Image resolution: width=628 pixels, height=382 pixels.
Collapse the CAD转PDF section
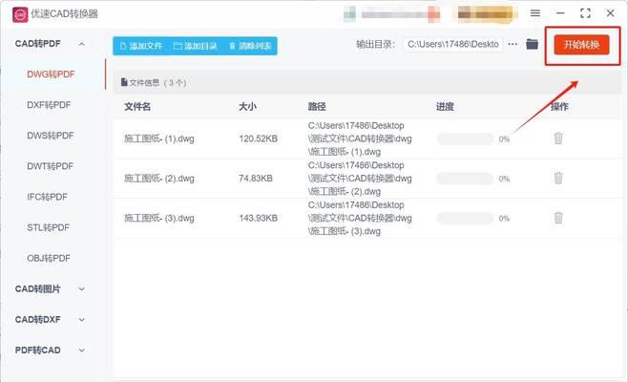(82, 44)
